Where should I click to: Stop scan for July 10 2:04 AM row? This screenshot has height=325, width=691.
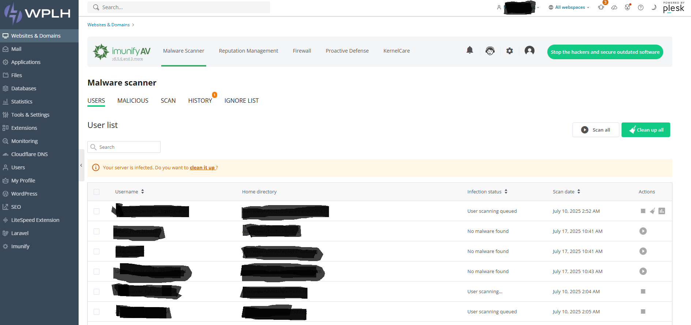643,291
